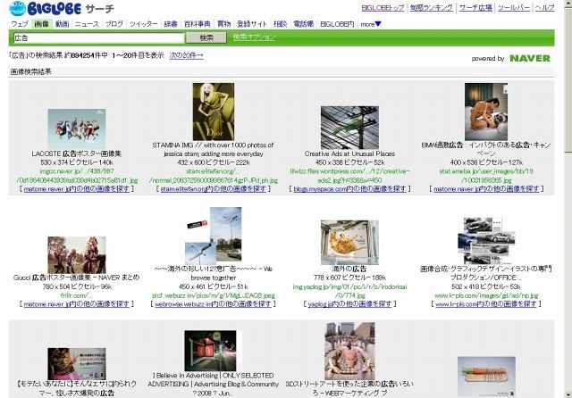Click the NAVER logo
The image size is (572, 398).
pos(530,58)
